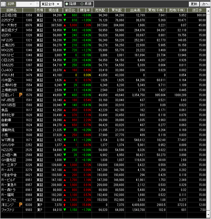Open the 銘柄 combo box dropdown

[30, 4]
